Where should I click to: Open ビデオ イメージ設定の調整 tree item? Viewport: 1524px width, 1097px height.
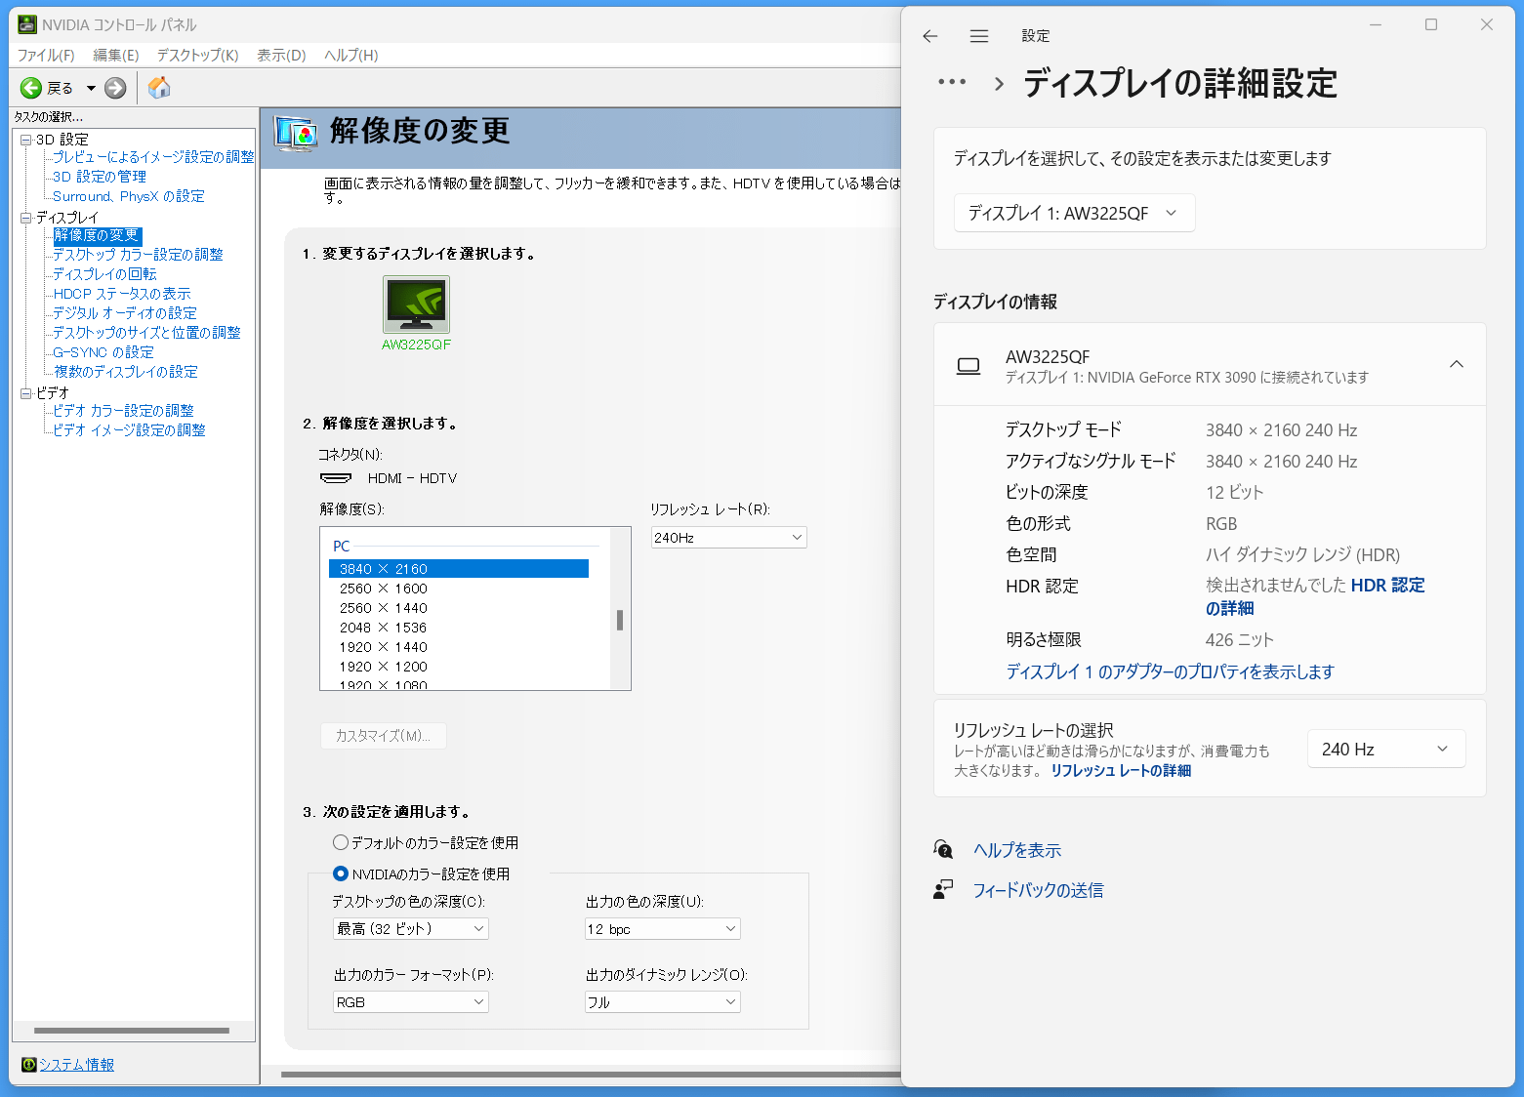(129, 430)
